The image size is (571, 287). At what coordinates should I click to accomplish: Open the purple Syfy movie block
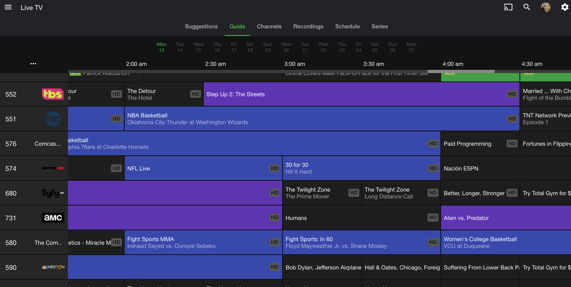(x=175, y=193)
